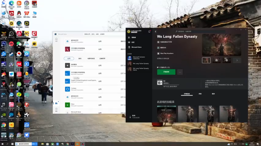Open third add-on card in the row

coord(208,114)
